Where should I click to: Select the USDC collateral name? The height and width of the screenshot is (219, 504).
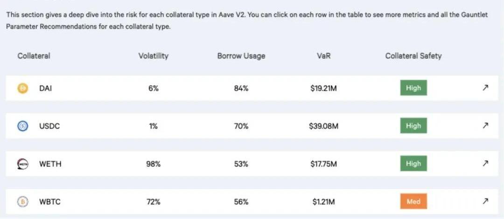(x=49, y=126)
